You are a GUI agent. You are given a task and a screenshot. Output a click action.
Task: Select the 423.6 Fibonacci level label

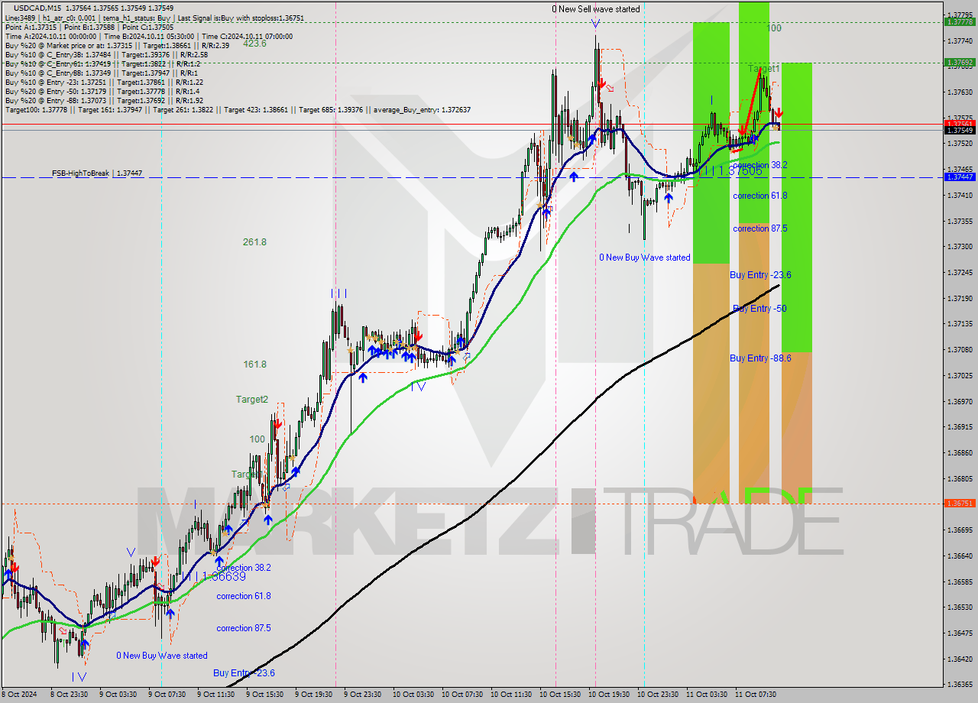pos(254,44)
